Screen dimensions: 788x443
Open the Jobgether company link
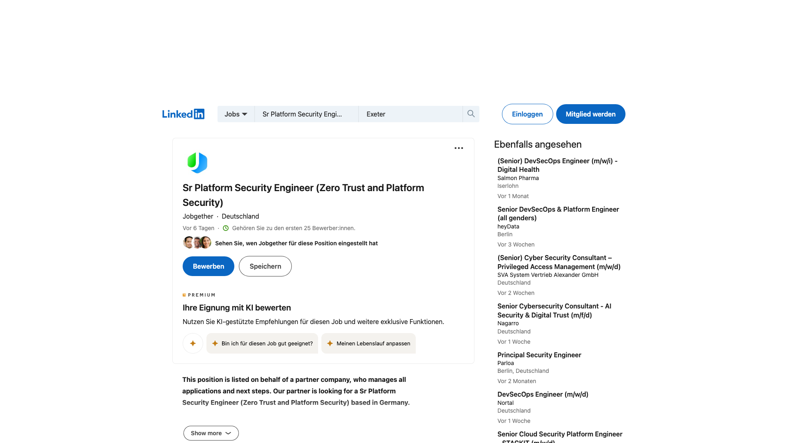198,216
